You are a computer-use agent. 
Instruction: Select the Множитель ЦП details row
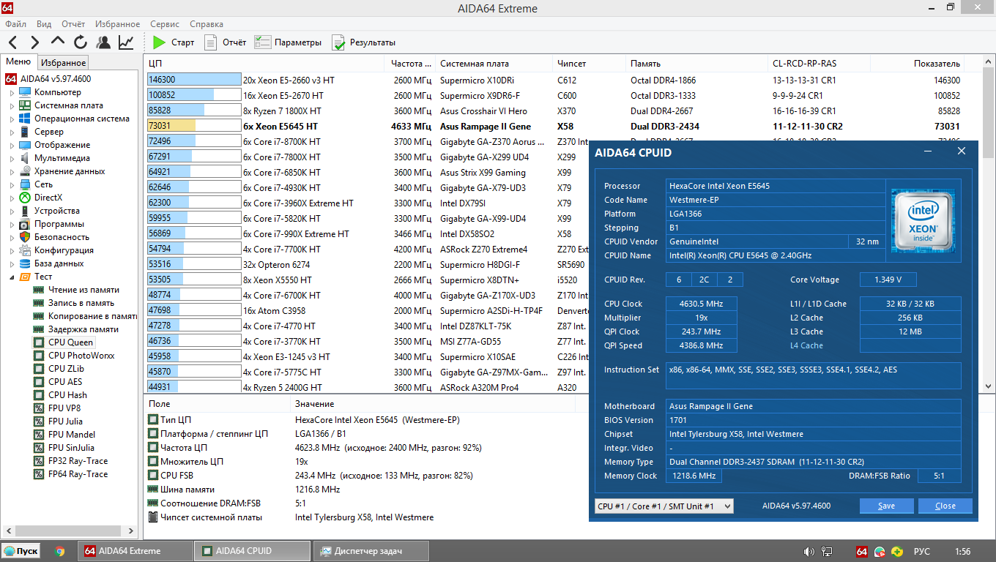click(x=366, y=462)
